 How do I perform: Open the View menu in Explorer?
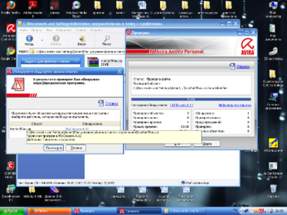click(49, 30)
